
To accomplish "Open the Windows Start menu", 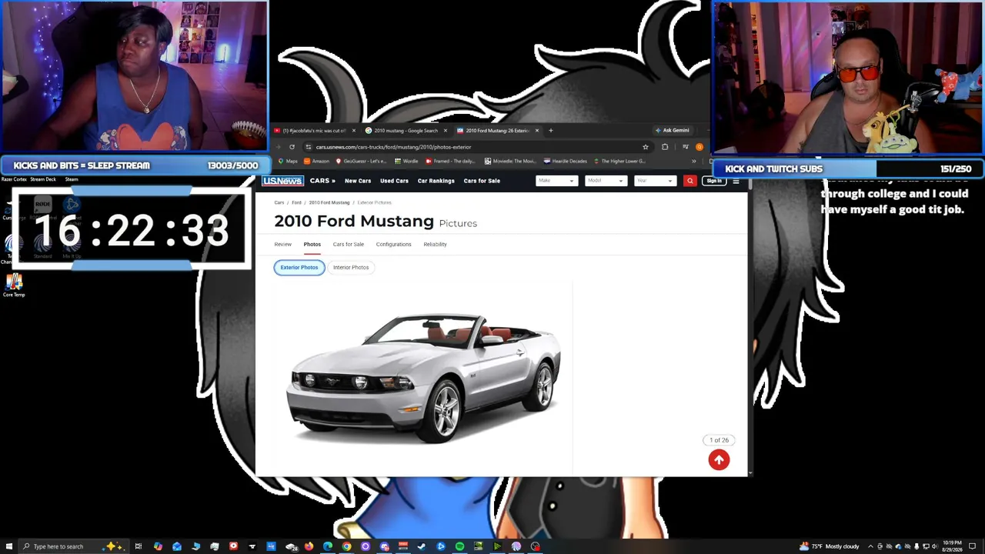I will [10, 546].
